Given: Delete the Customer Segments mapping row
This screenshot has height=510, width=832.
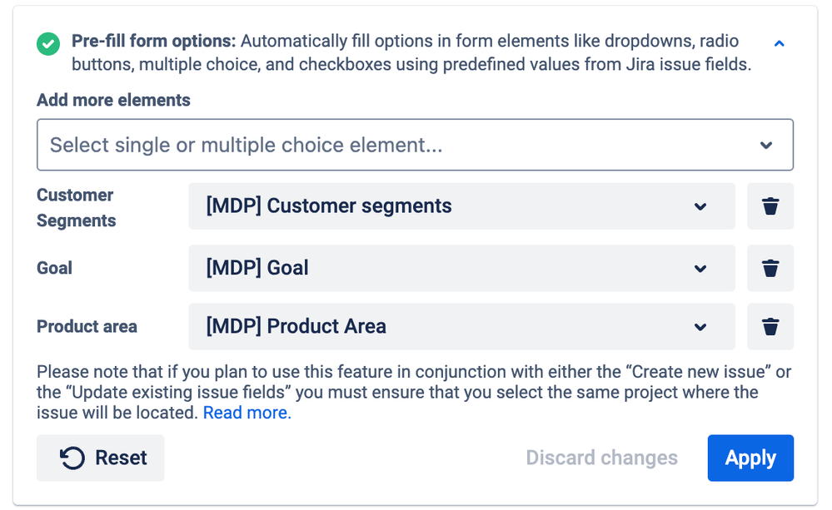Looking at the screenshot, I should tap(770, 206).
